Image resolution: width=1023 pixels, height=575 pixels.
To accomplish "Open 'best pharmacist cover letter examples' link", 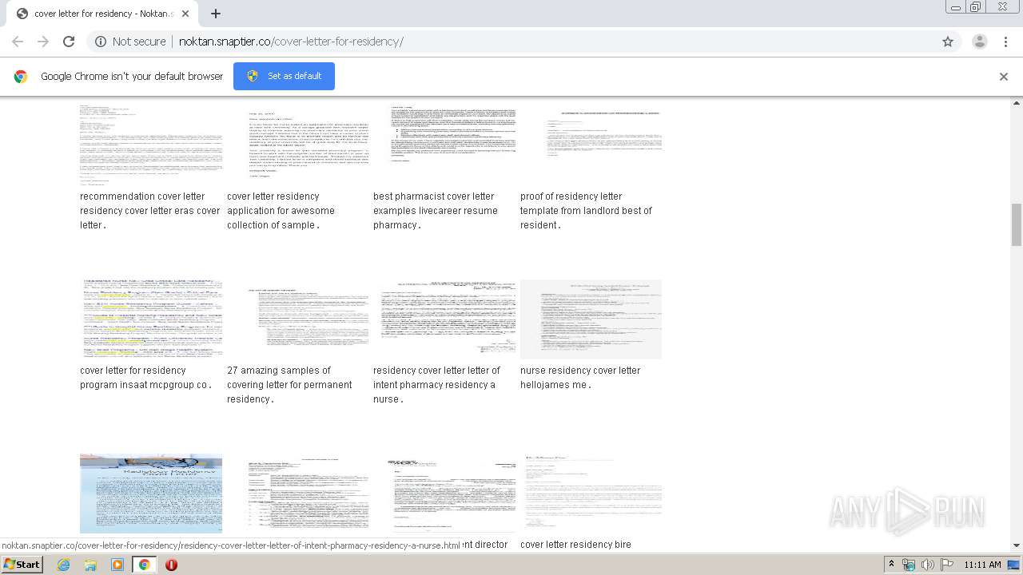I will (436, 211).
